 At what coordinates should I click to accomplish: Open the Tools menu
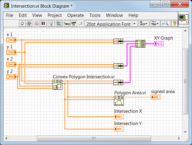point(95,15)
